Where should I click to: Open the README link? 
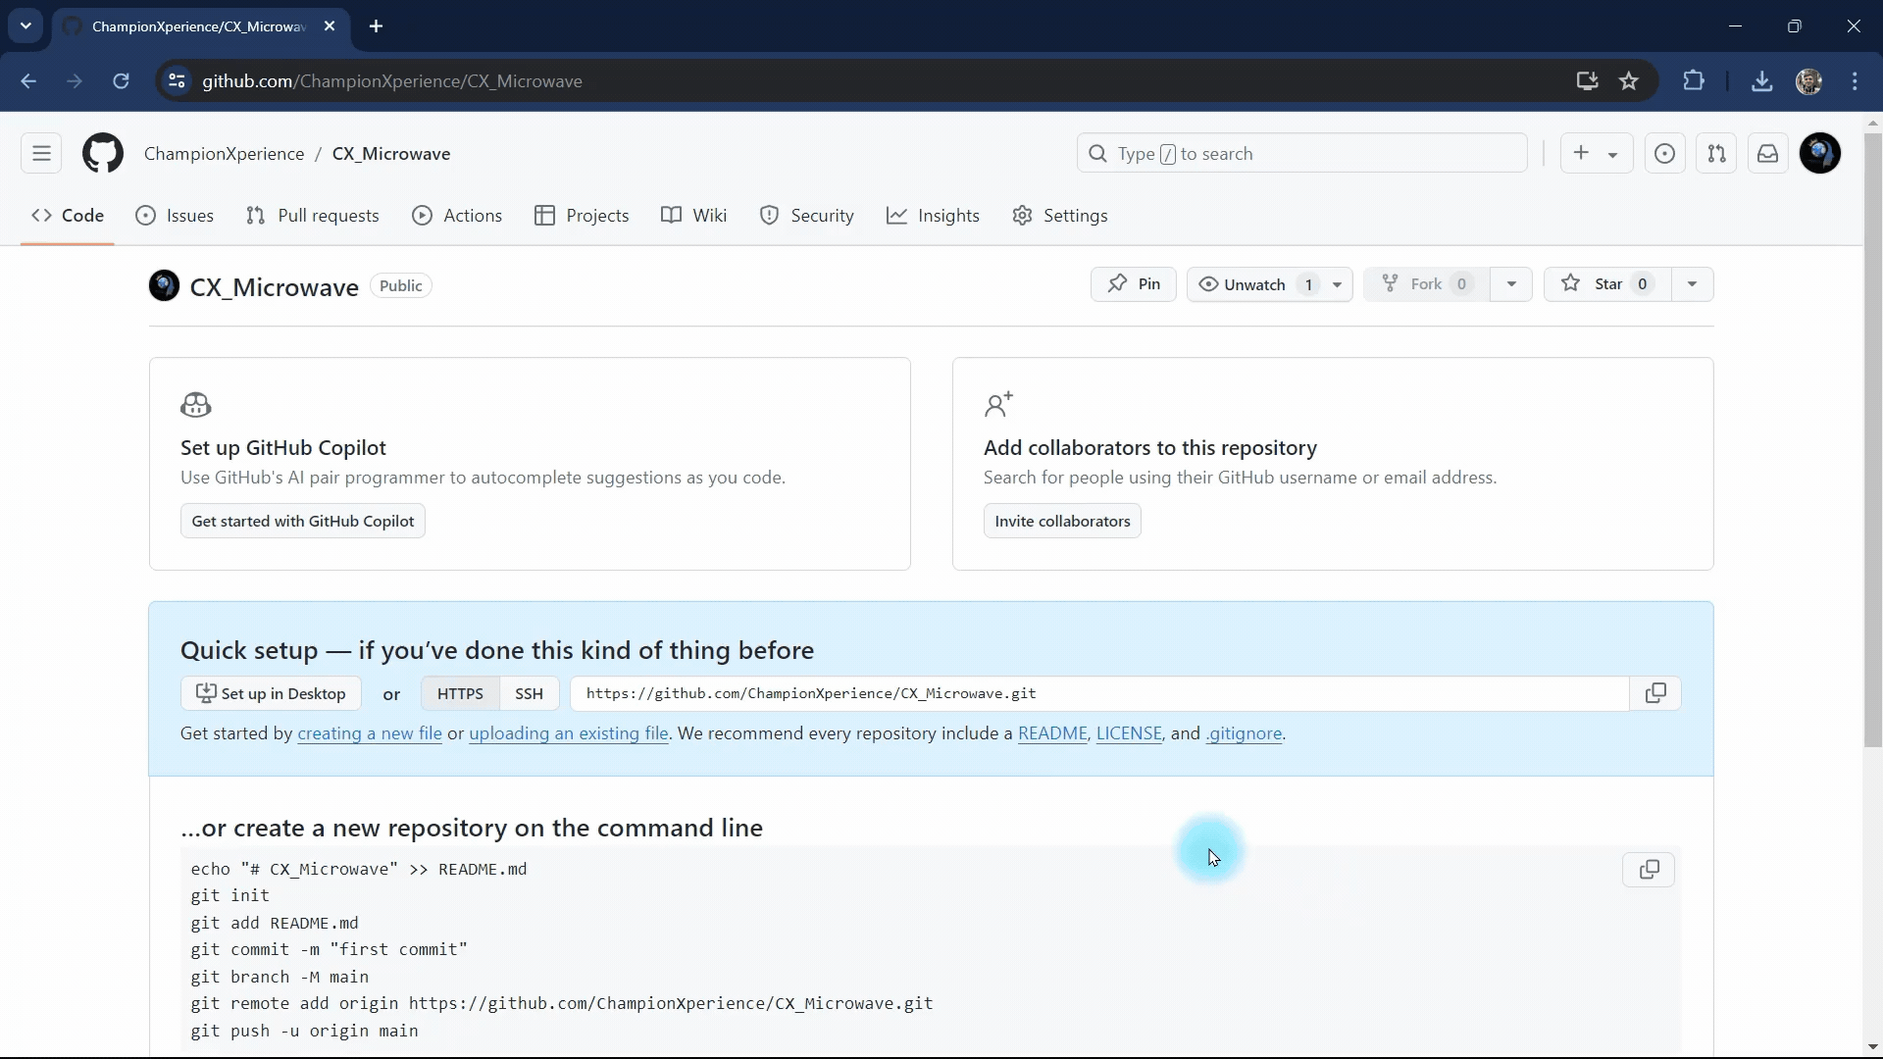click(1052, 733)
